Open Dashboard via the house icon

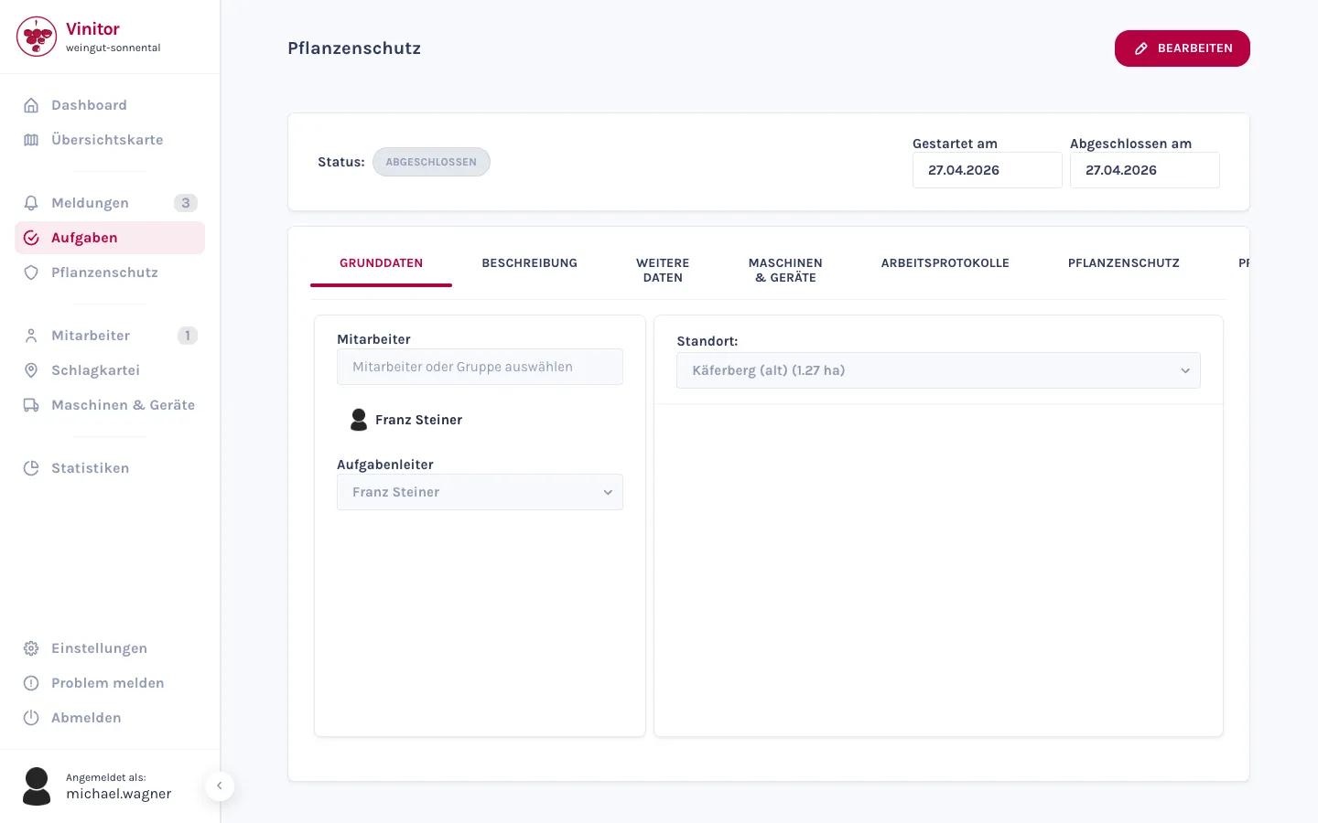point(31,105)
